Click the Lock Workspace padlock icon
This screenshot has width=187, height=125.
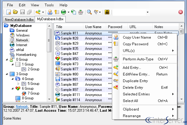point(107,12)
